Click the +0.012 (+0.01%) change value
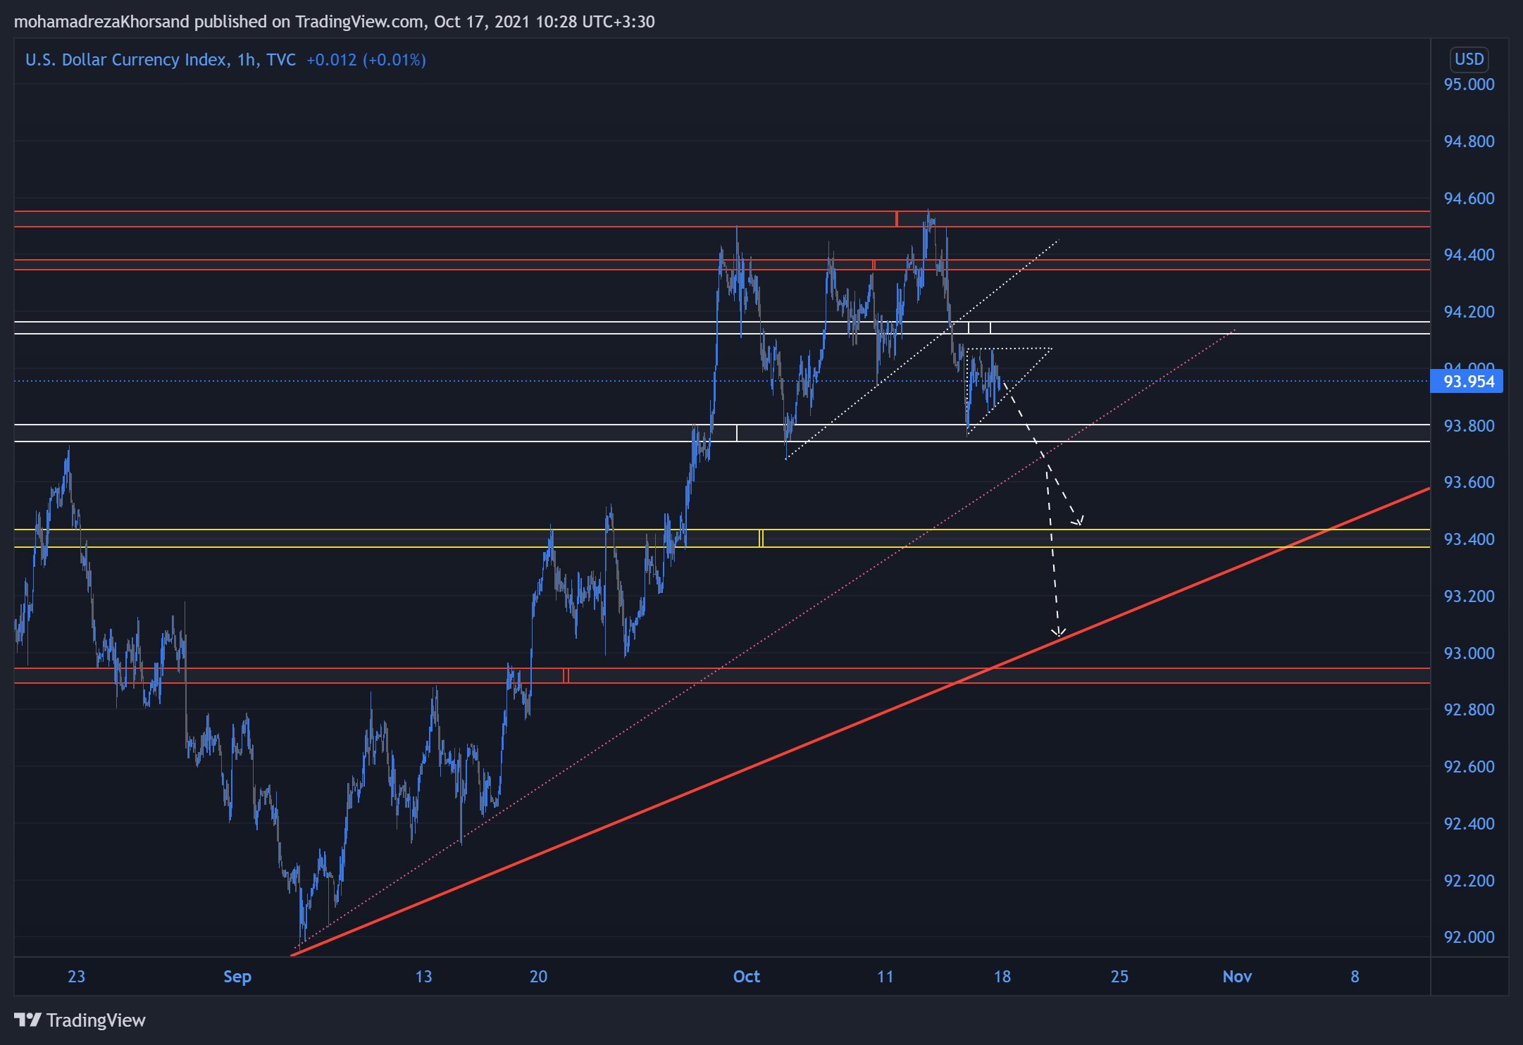 coord(366,60)
